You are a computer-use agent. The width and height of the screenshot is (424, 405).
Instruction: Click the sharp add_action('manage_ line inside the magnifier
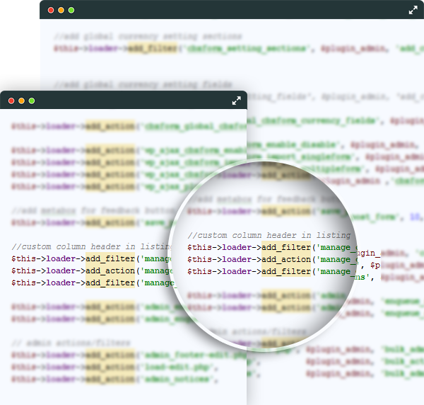pyautogui.click(x=272, y=259)
